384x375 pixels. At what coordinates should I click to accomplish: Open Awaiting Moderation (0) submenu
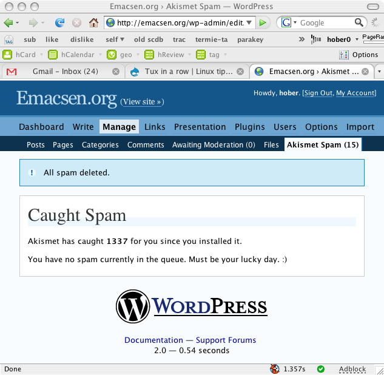[214, 145]
